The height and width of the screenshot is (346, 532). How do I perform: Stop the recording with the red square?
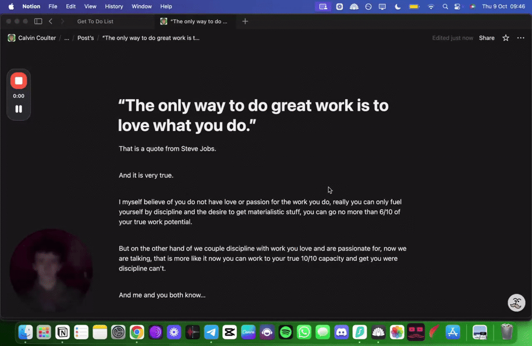point(18,81)
